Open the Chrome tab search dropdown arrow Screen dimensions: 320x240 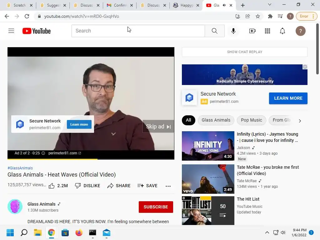pos(270,4)
